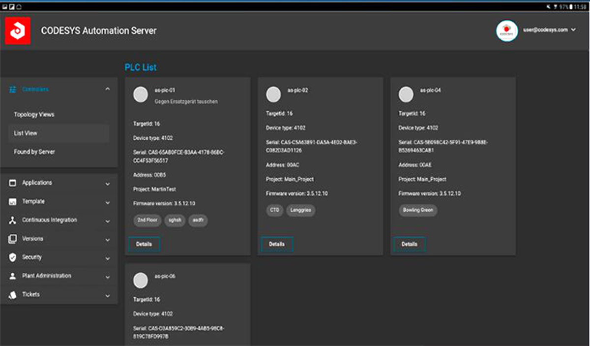This screenshot has width=590, height=346.
Task: Click 'Project: Main_Project' on as-plc-04
Action: pos(422,179)
